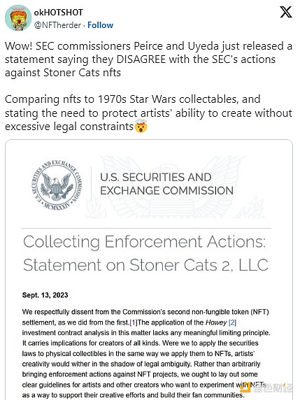Click the Sept. 13, 2023 date

(x=45, y=295)
